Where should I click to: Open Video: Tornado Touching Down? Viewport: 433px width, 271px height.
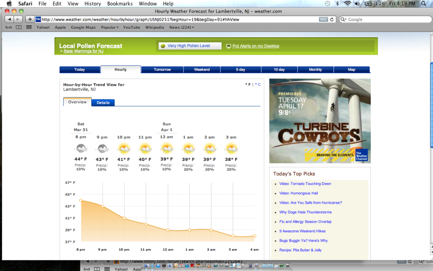click(x=305, y=183)
